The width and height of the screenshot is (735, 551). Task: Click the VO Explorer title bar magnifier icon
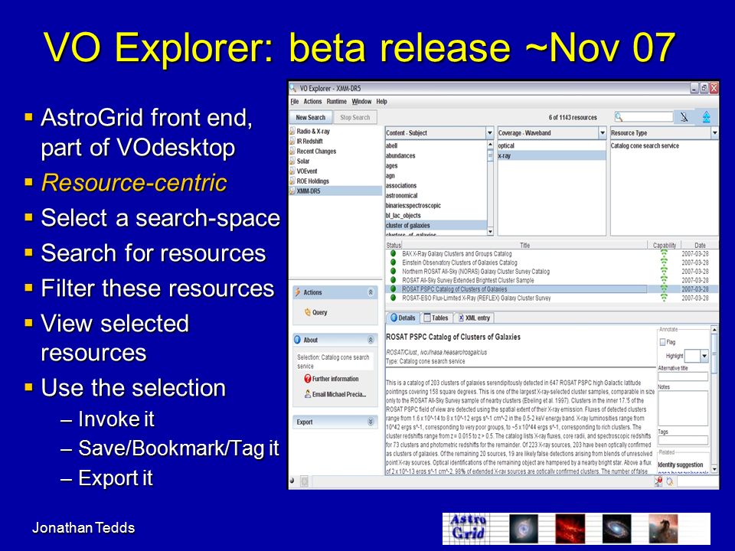tap(293, 88)
